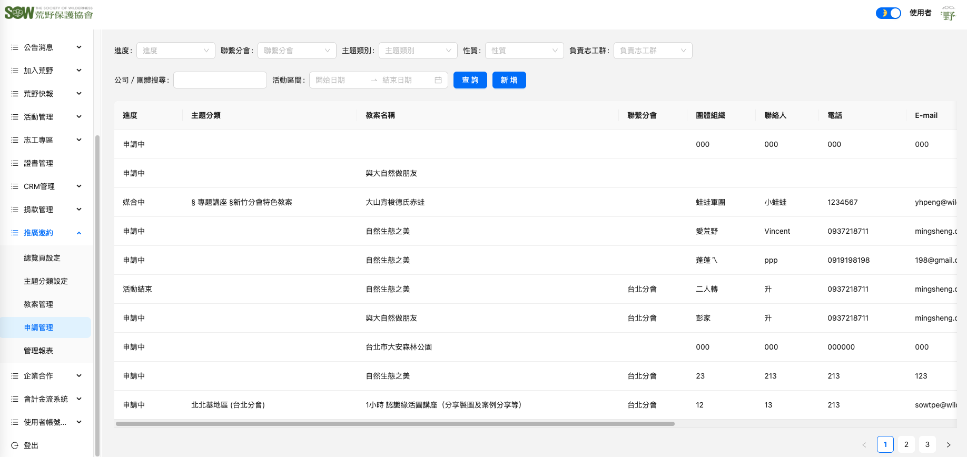Click the calendar icon in date range
Screen dimensions: 967x457
tap(438, 80)
